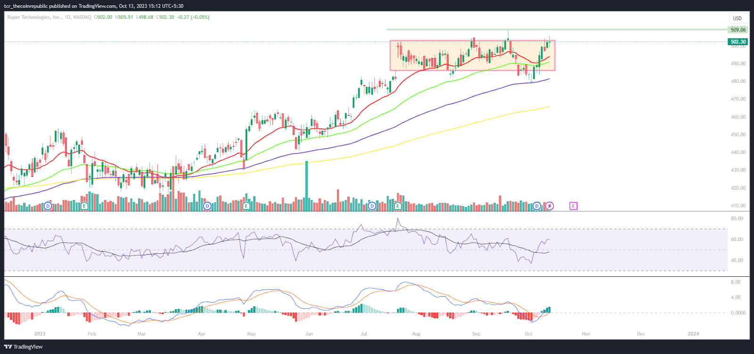The width and height of the screenshot is (754, 354).
Task: Click the earnings E marker before February
Action: point(84,206)
